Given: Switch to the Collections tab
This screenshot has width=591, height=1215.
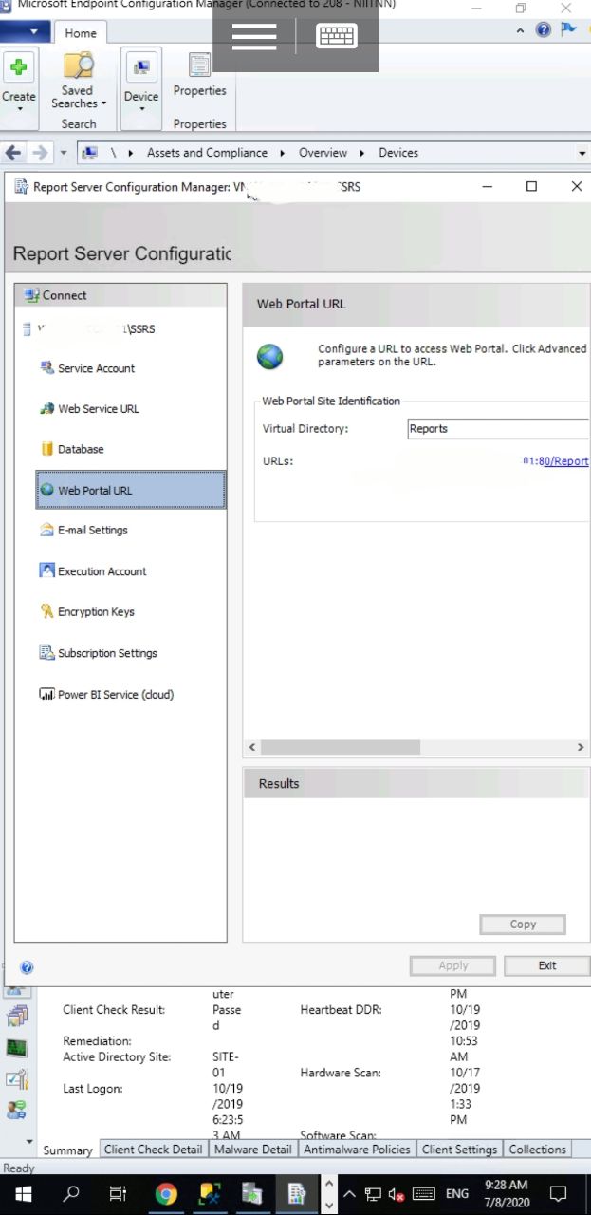Looking at the screenshot, I should [537, 1150].
